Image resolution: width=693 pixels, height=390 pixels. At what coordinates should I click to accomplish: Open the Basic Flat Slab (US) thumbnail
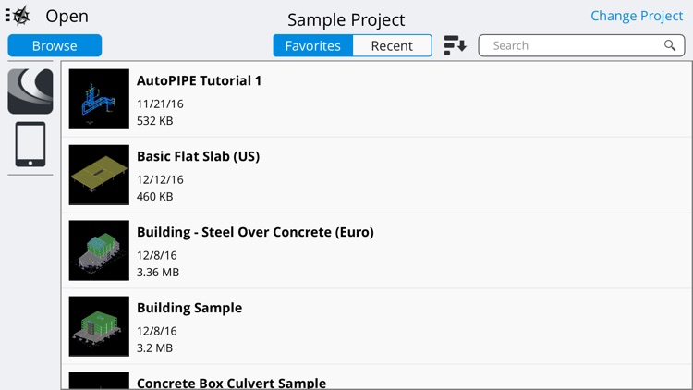(x=99, y=175)
